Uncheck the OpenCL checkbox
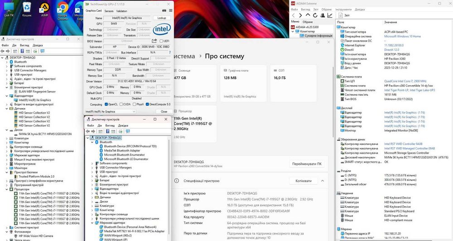453x241 pixels. [106, 104]
